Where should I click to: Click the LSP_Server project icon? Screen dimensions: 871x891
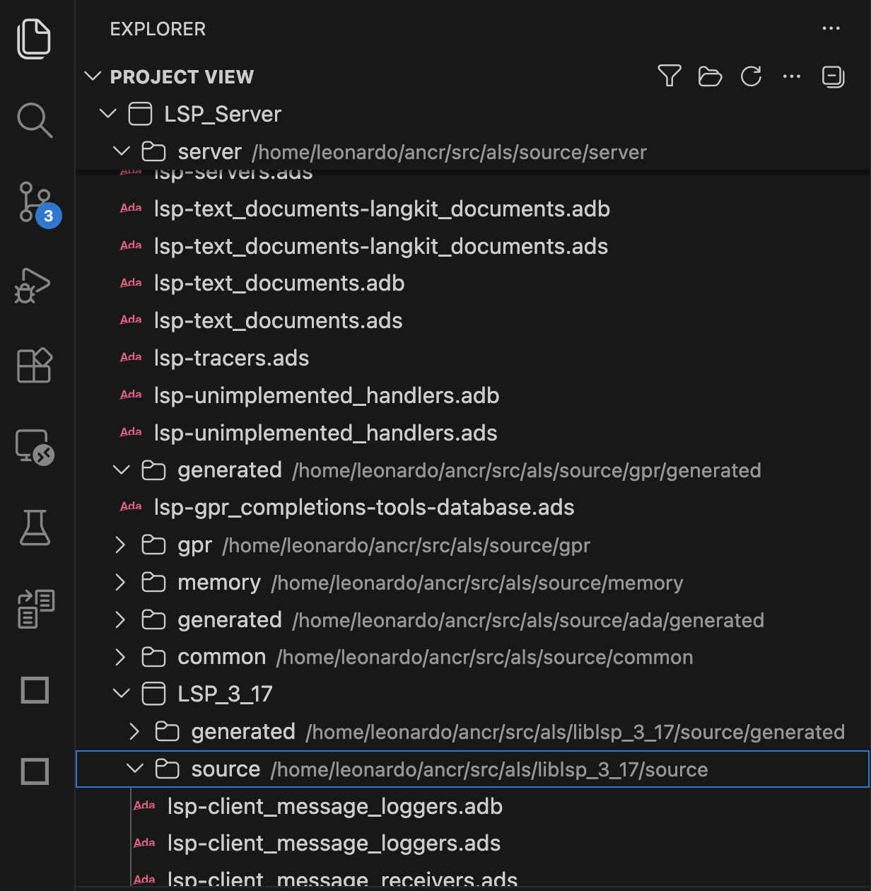pos(140,114)
